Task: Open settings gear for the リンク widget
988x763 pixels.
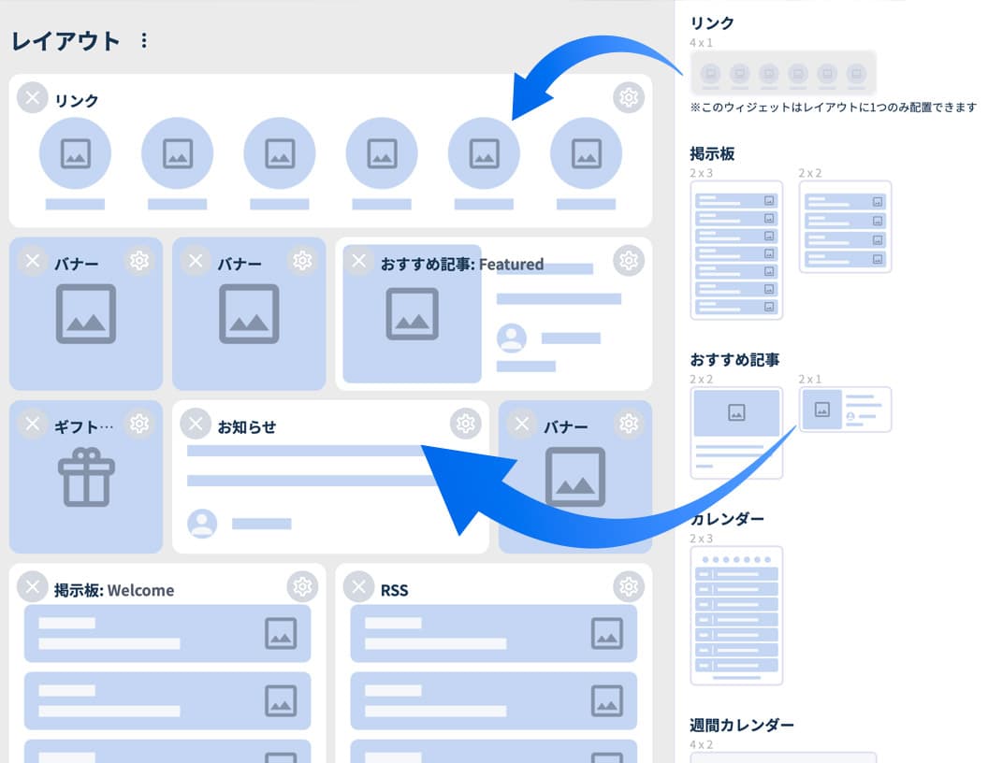Action: click(x=629, y=97)
